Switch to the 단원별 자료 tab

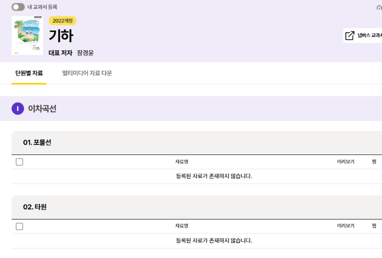click(29, 73)
